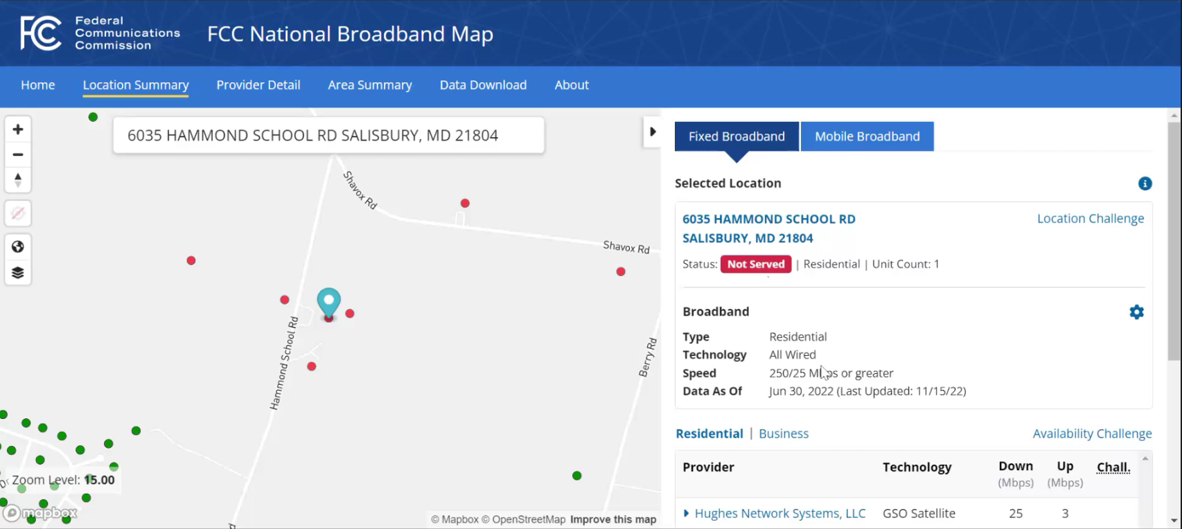This screenshot has width=1182, height=529.
Task: Click the globe basemap icon
Action: (x=18, y=246)
